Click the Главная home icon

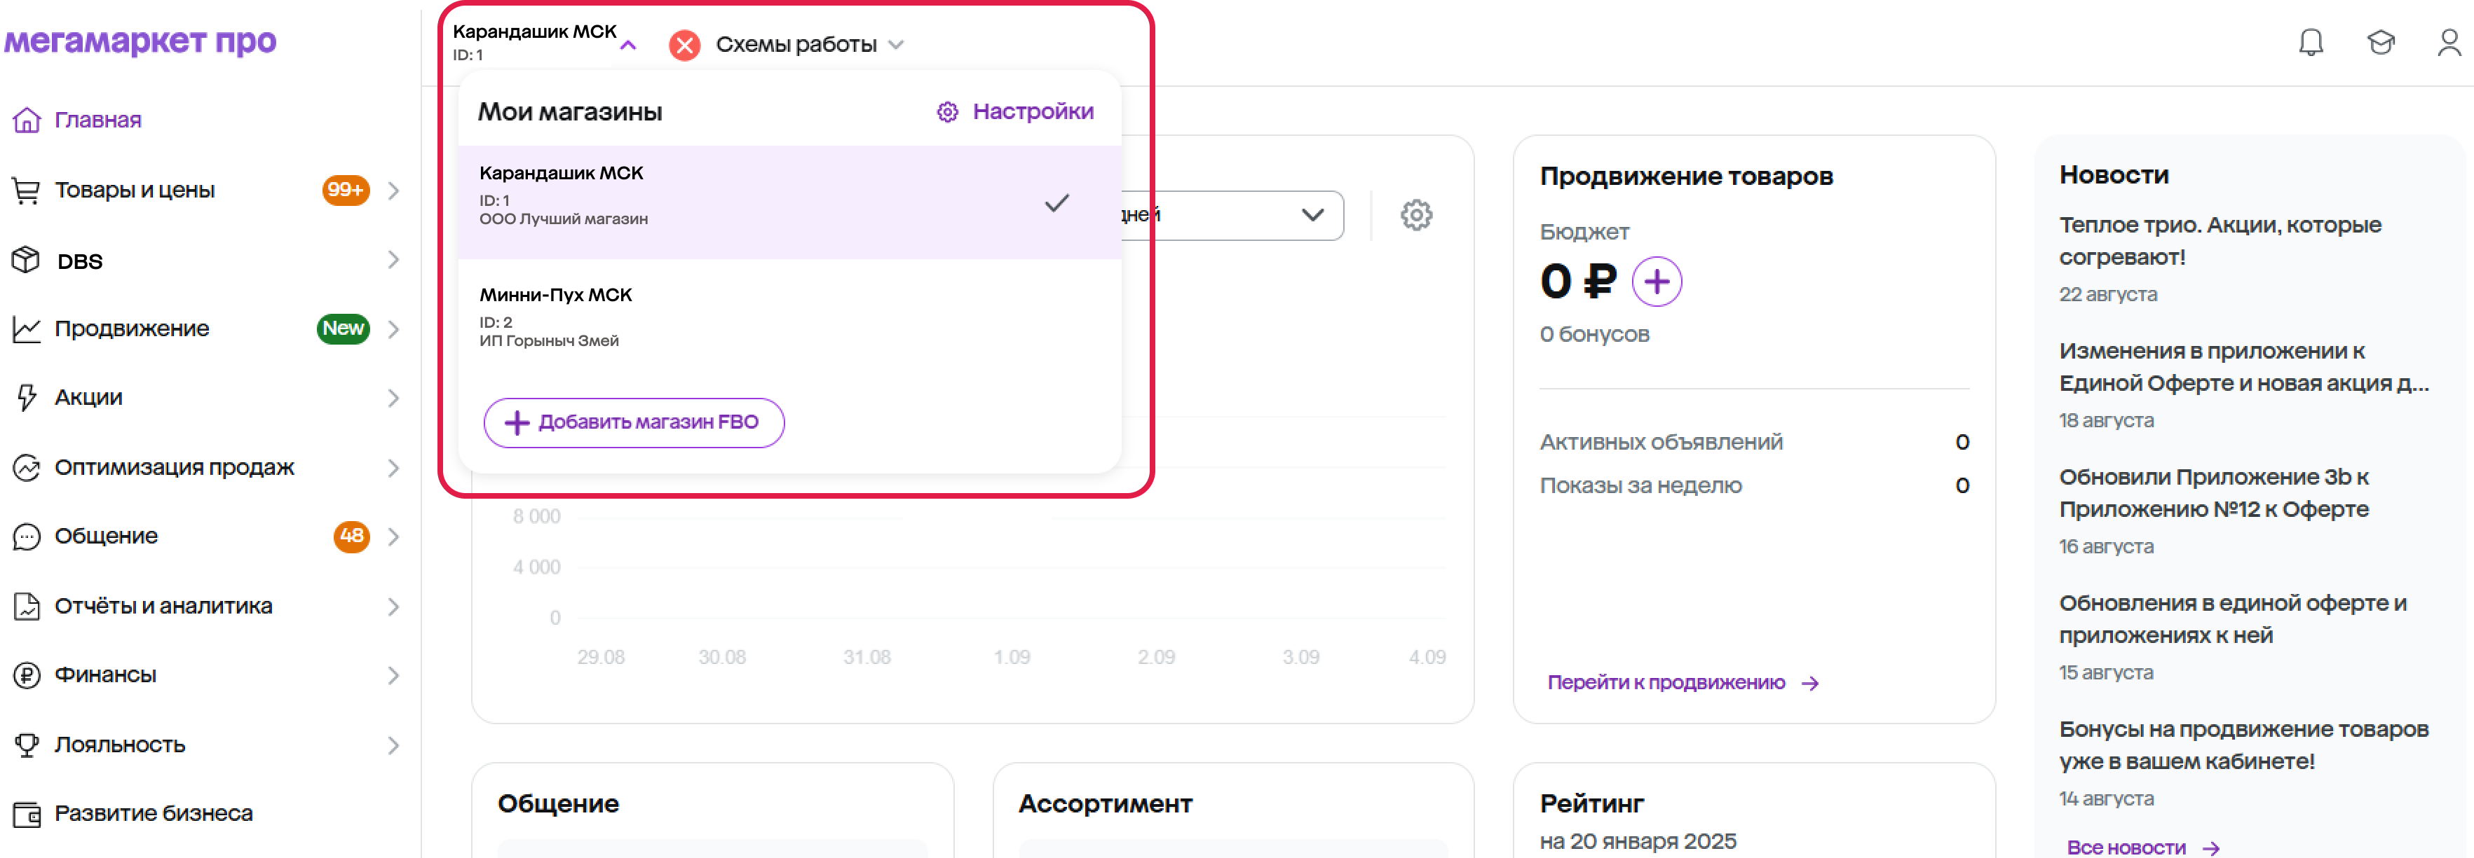[27, 120]
